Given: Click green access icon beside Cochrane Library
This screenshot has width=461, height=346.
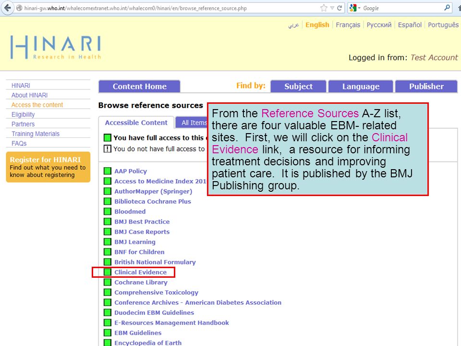Looking at the screenshot, I should point(107,282).
